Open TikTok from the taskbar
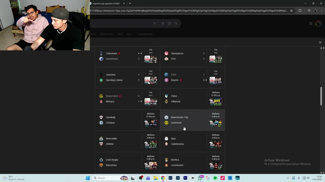Image resolution: width=325 pixels, height=182 pixels. click(x=223, y=178)
